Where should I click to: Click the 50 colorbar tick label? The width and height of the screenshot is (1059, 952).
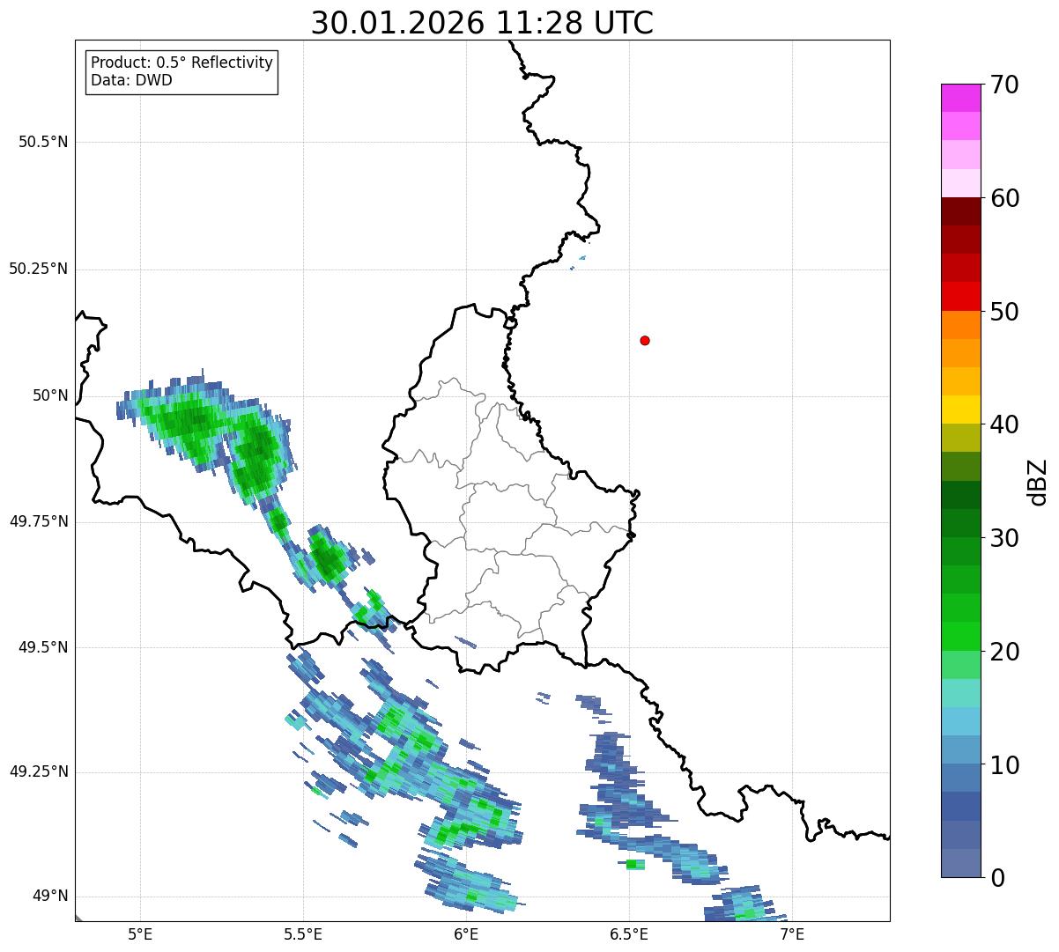click(1005, 312)
